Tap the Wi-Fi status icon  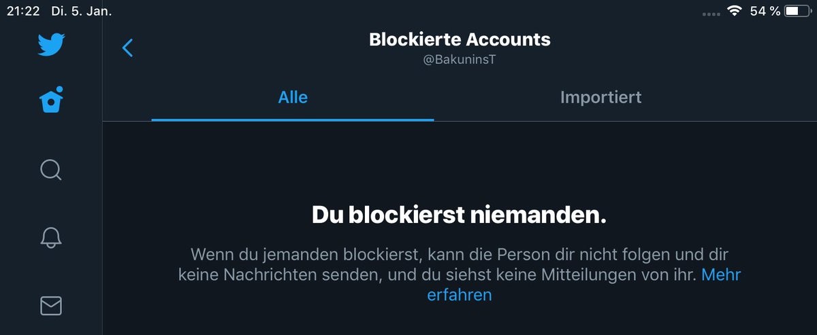(x=734, y=11)
